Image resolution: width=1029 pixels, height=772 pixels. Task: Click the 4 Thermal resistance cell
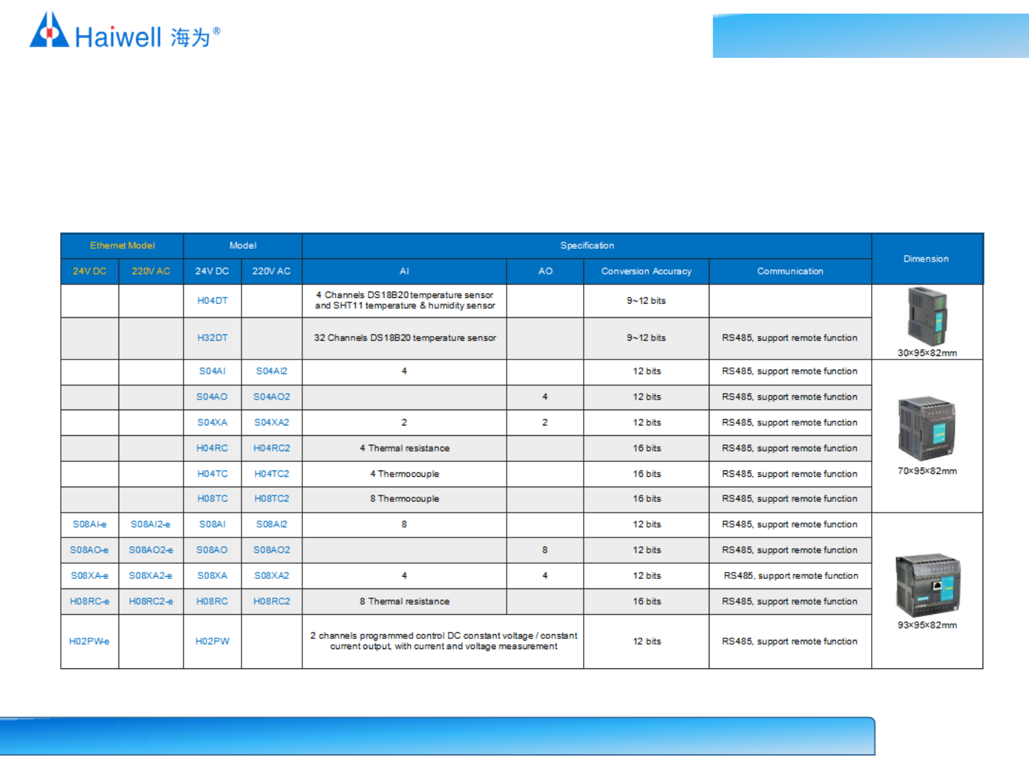pos(404,448)
